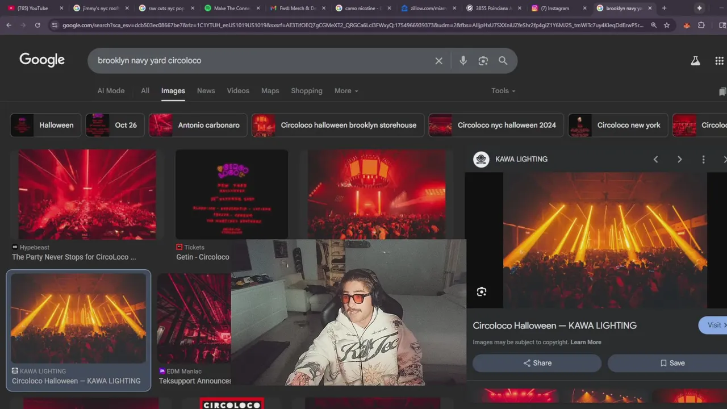Submit the search with magnifier icon
Screen dimensions: 727x409
503,61
